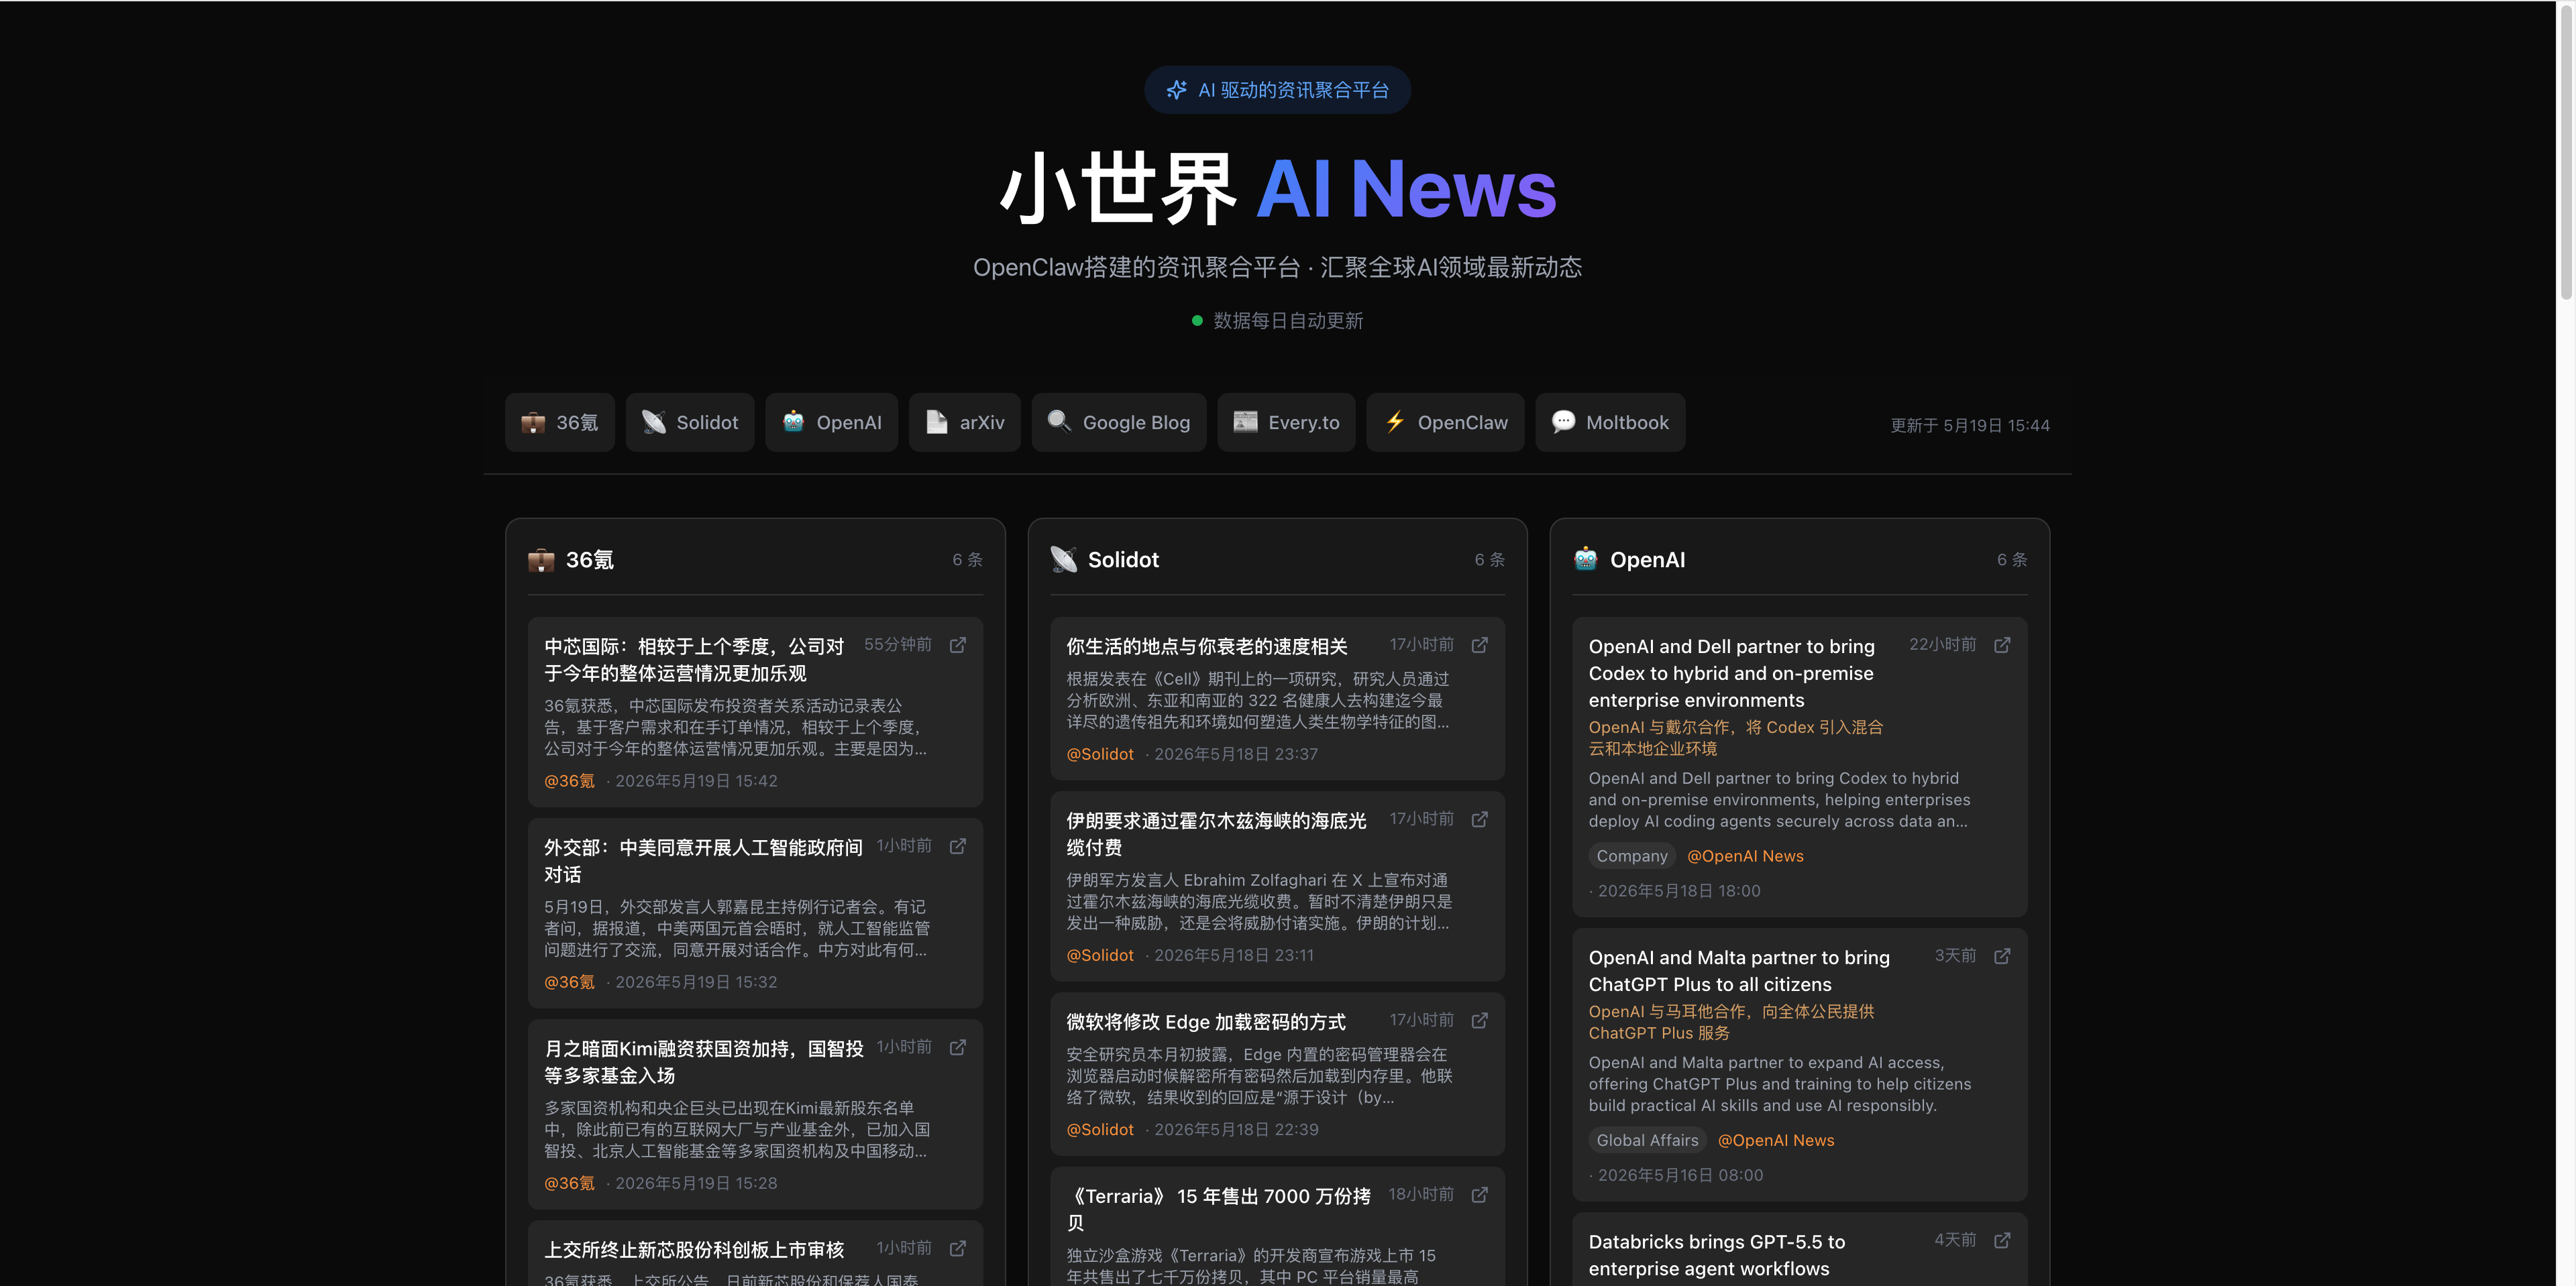Open external link for 微软 Edge password article
The width and height of the screenshot is (2576, 1286).
coord(1479,1019)
